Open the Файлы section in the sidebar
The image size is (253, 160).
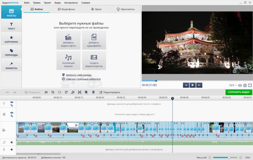click(11, 12)
